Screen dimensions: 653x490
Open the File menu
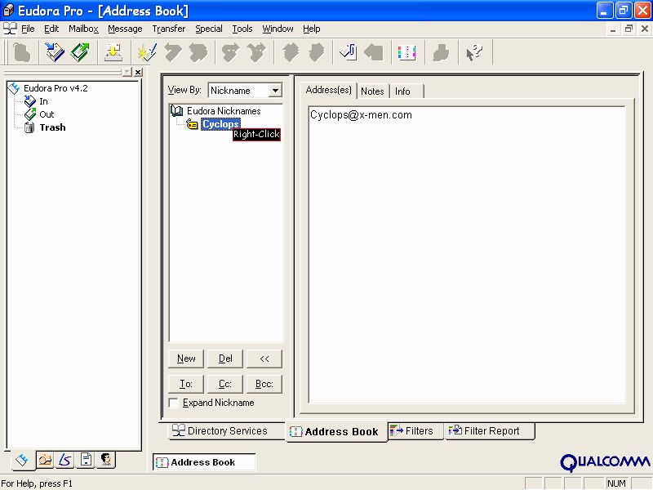pyautogui.click(x=28, y=29)
